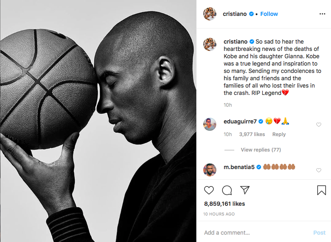Save the post with the bookmark icon

point(321,190)
